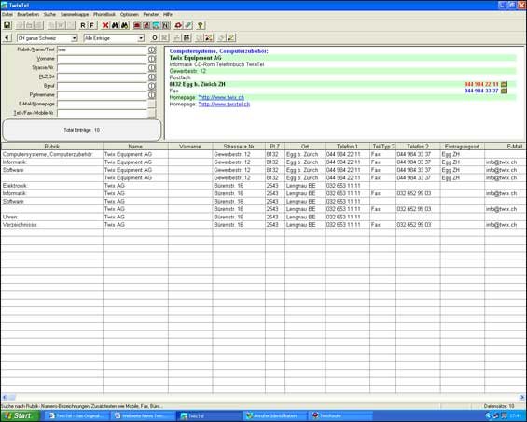
Task: Open the PhoneBook menu
Action: [x=104, y=14]
